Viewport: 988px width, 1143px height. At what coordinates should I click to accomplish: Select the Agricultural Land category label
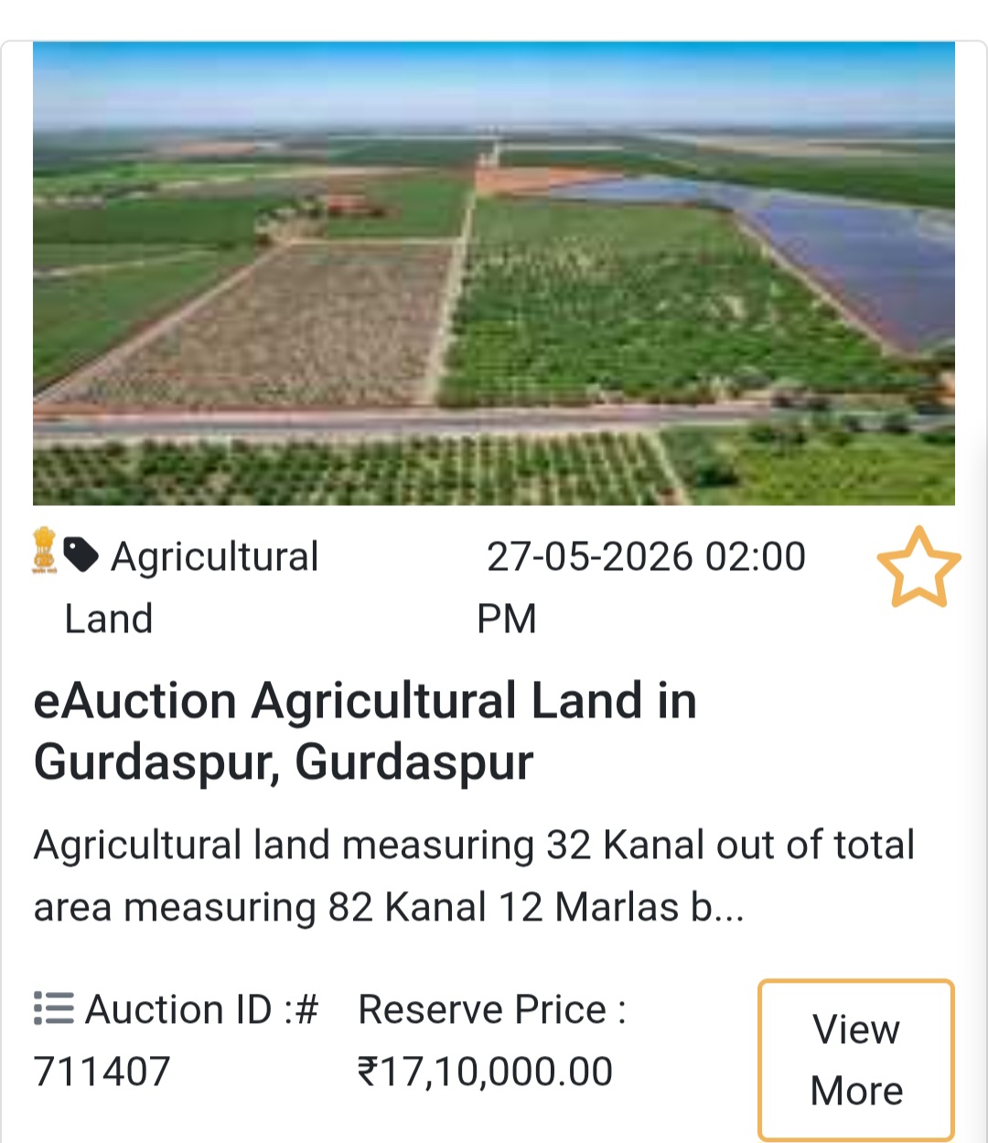click(x=214, y=557)
